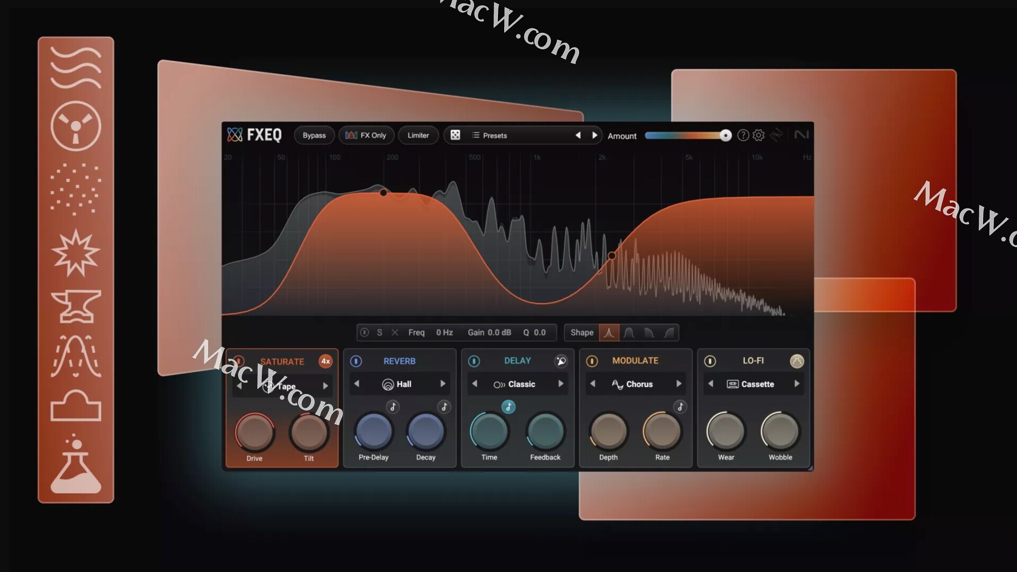This screenshot has width=1017, height=572.
Task: Go to next modulation type after Chorus
Action: 679,383
